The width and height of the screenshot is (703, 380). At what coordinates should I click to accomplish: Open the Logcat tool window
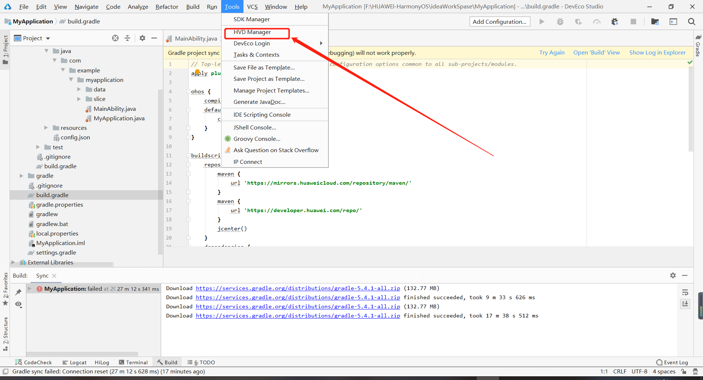coord(74,362)
